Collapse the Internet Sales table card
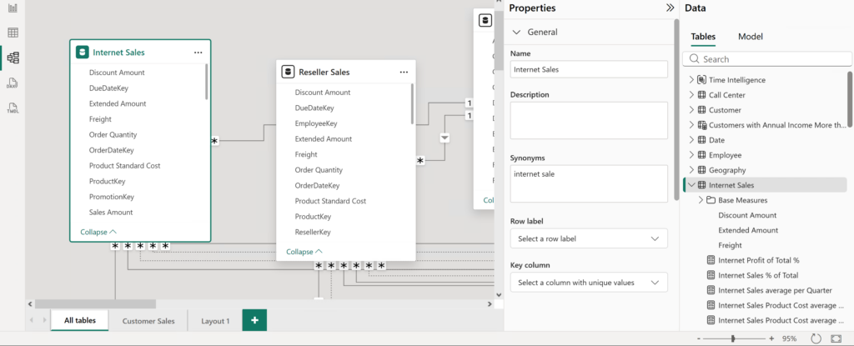Screen dimensions: 854x346 pos(98,232)
